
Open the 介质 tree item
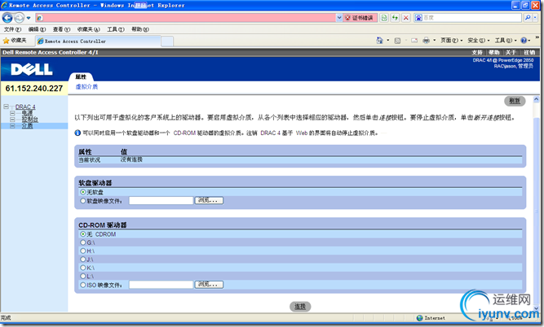pyautogui.click(x=27, y=125)
